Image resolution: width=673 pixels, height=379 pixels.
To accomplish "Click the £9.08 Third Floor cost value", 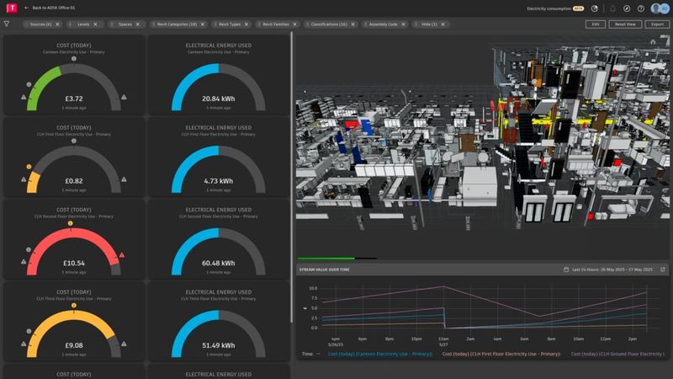I will [x=74, y=345].
